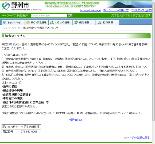Screen dimensions: 155x144
Task: Click the 説明の徹底 bullet text
Action: pos(10,87)
